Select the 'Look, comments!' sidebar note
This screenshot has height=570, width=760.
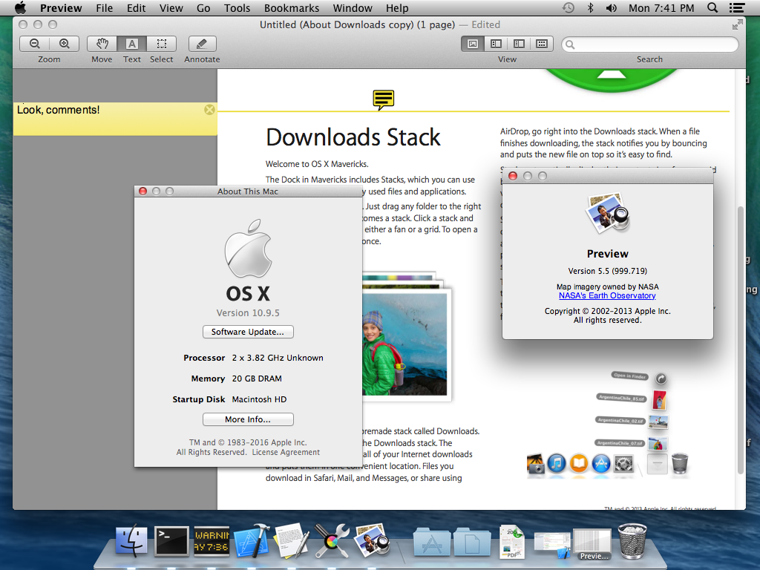point(115,119)
